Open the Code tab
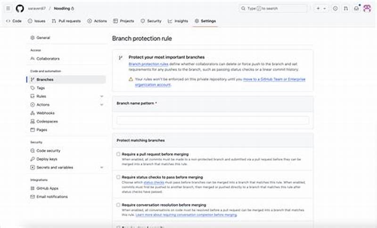Screen dimensions: 377x228 click(14, 21)
